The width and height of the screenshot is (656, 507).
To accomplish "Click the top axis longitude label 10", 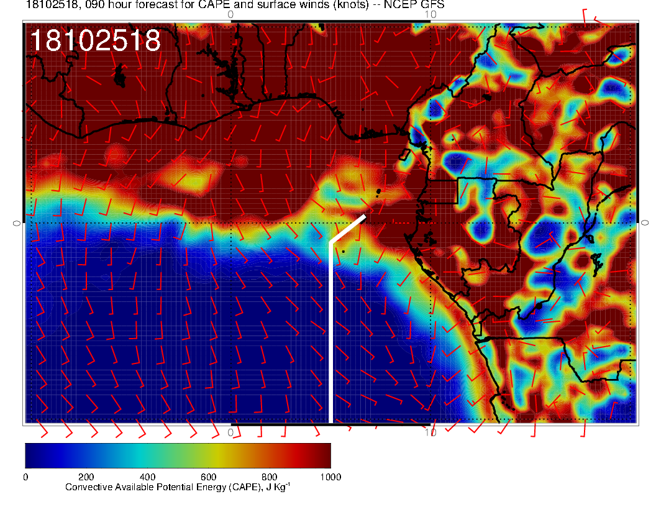I will (430, 14).
